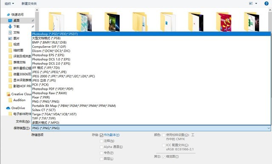Open the 组织 dropdown menu

click(9, 3)
